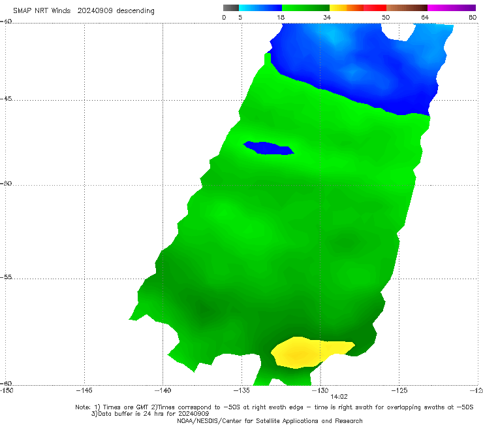Click the swath time label "14:02"

[x=339, y=397]
